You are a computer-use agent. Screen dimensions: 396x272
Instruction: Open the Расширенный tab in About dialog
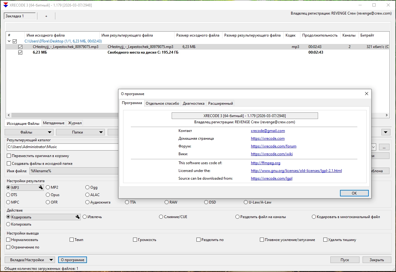point(220,103)
